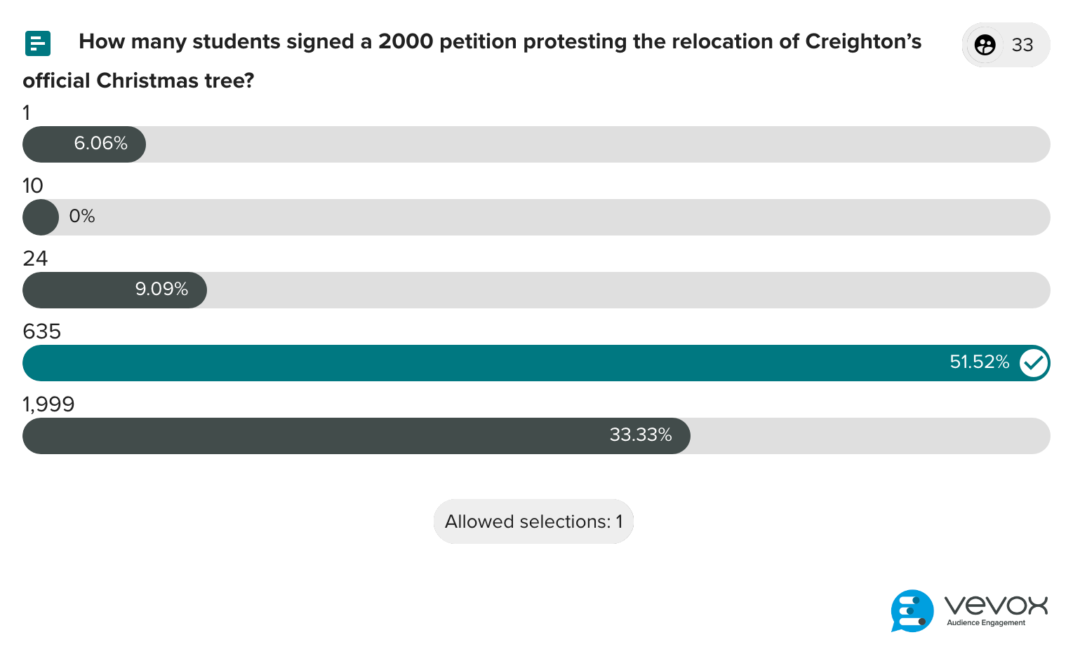Click the Vevox Audience Engagement wordmark
This screenshot has height=656, width=1073.
coord(995,610)
